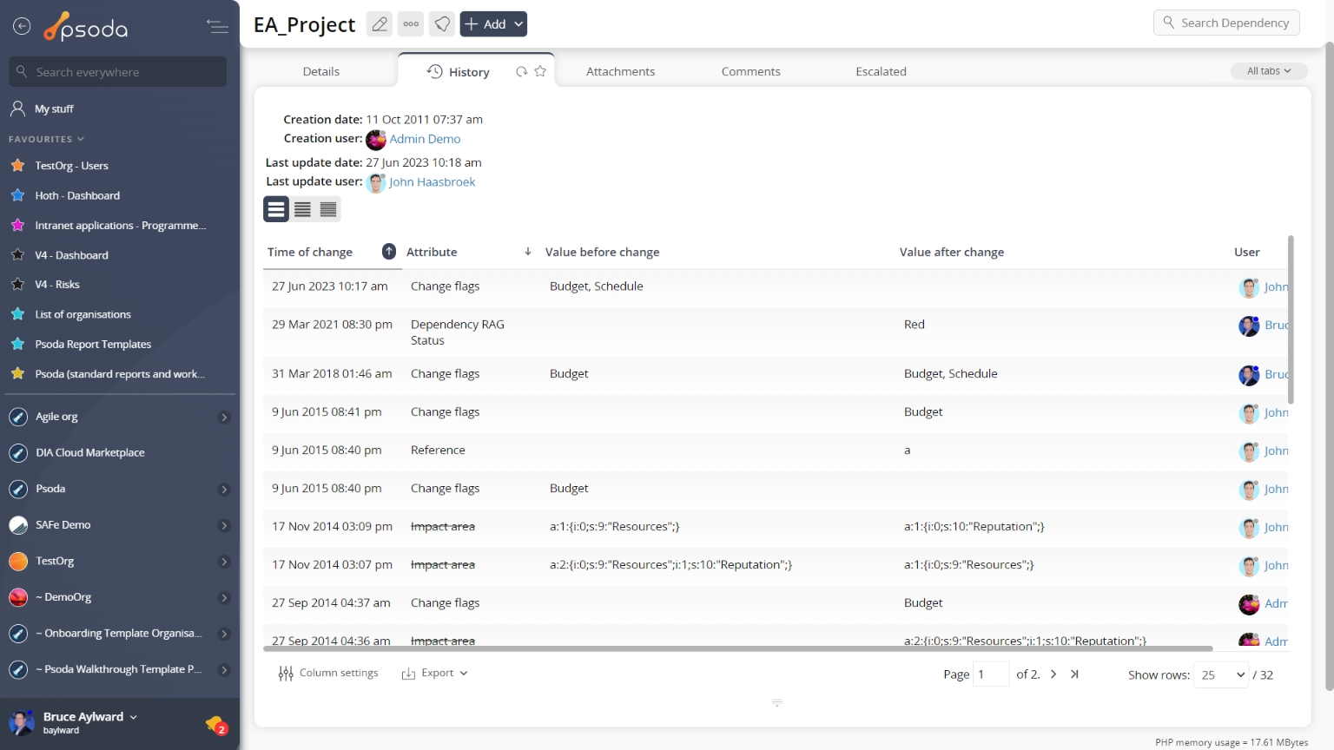
Task: Select the medium row density view
Action: point(302,209)
